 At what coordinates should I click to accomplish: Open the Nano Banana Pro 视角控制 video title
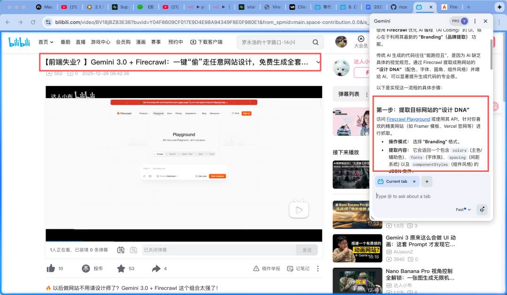tap(420, 274)
